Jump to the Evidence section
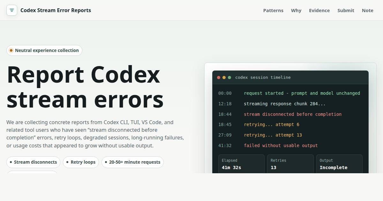 (x=319, y=11)
